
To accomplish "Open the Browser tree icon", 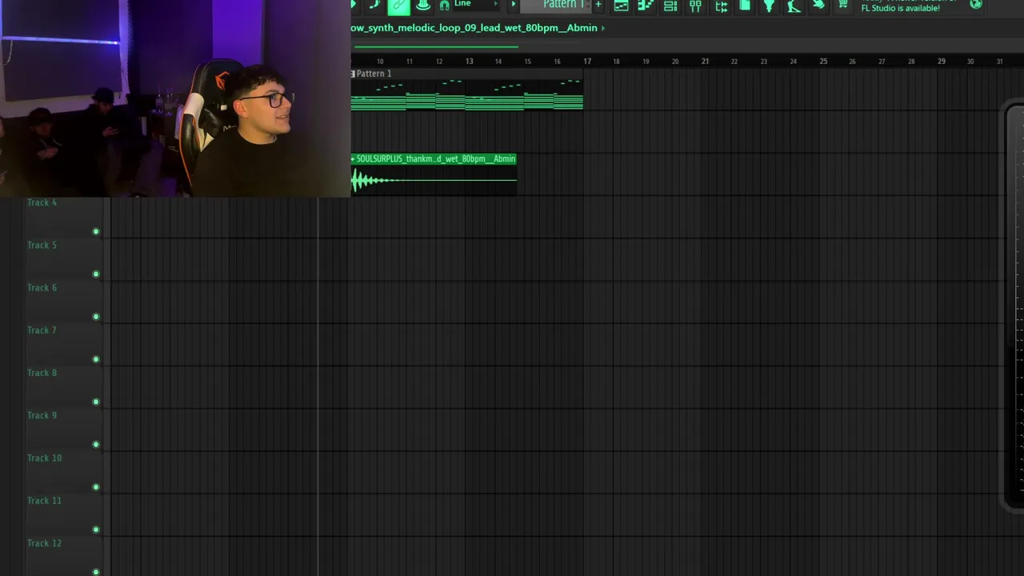I will (x=720, y=6).
